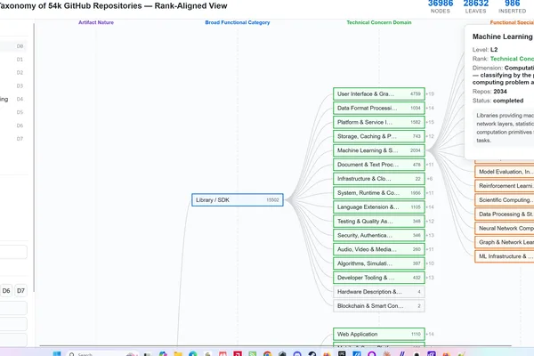534x356 pixels.
Task: Select the Hardware Description &... node
Action: click(x=379, y=292)
